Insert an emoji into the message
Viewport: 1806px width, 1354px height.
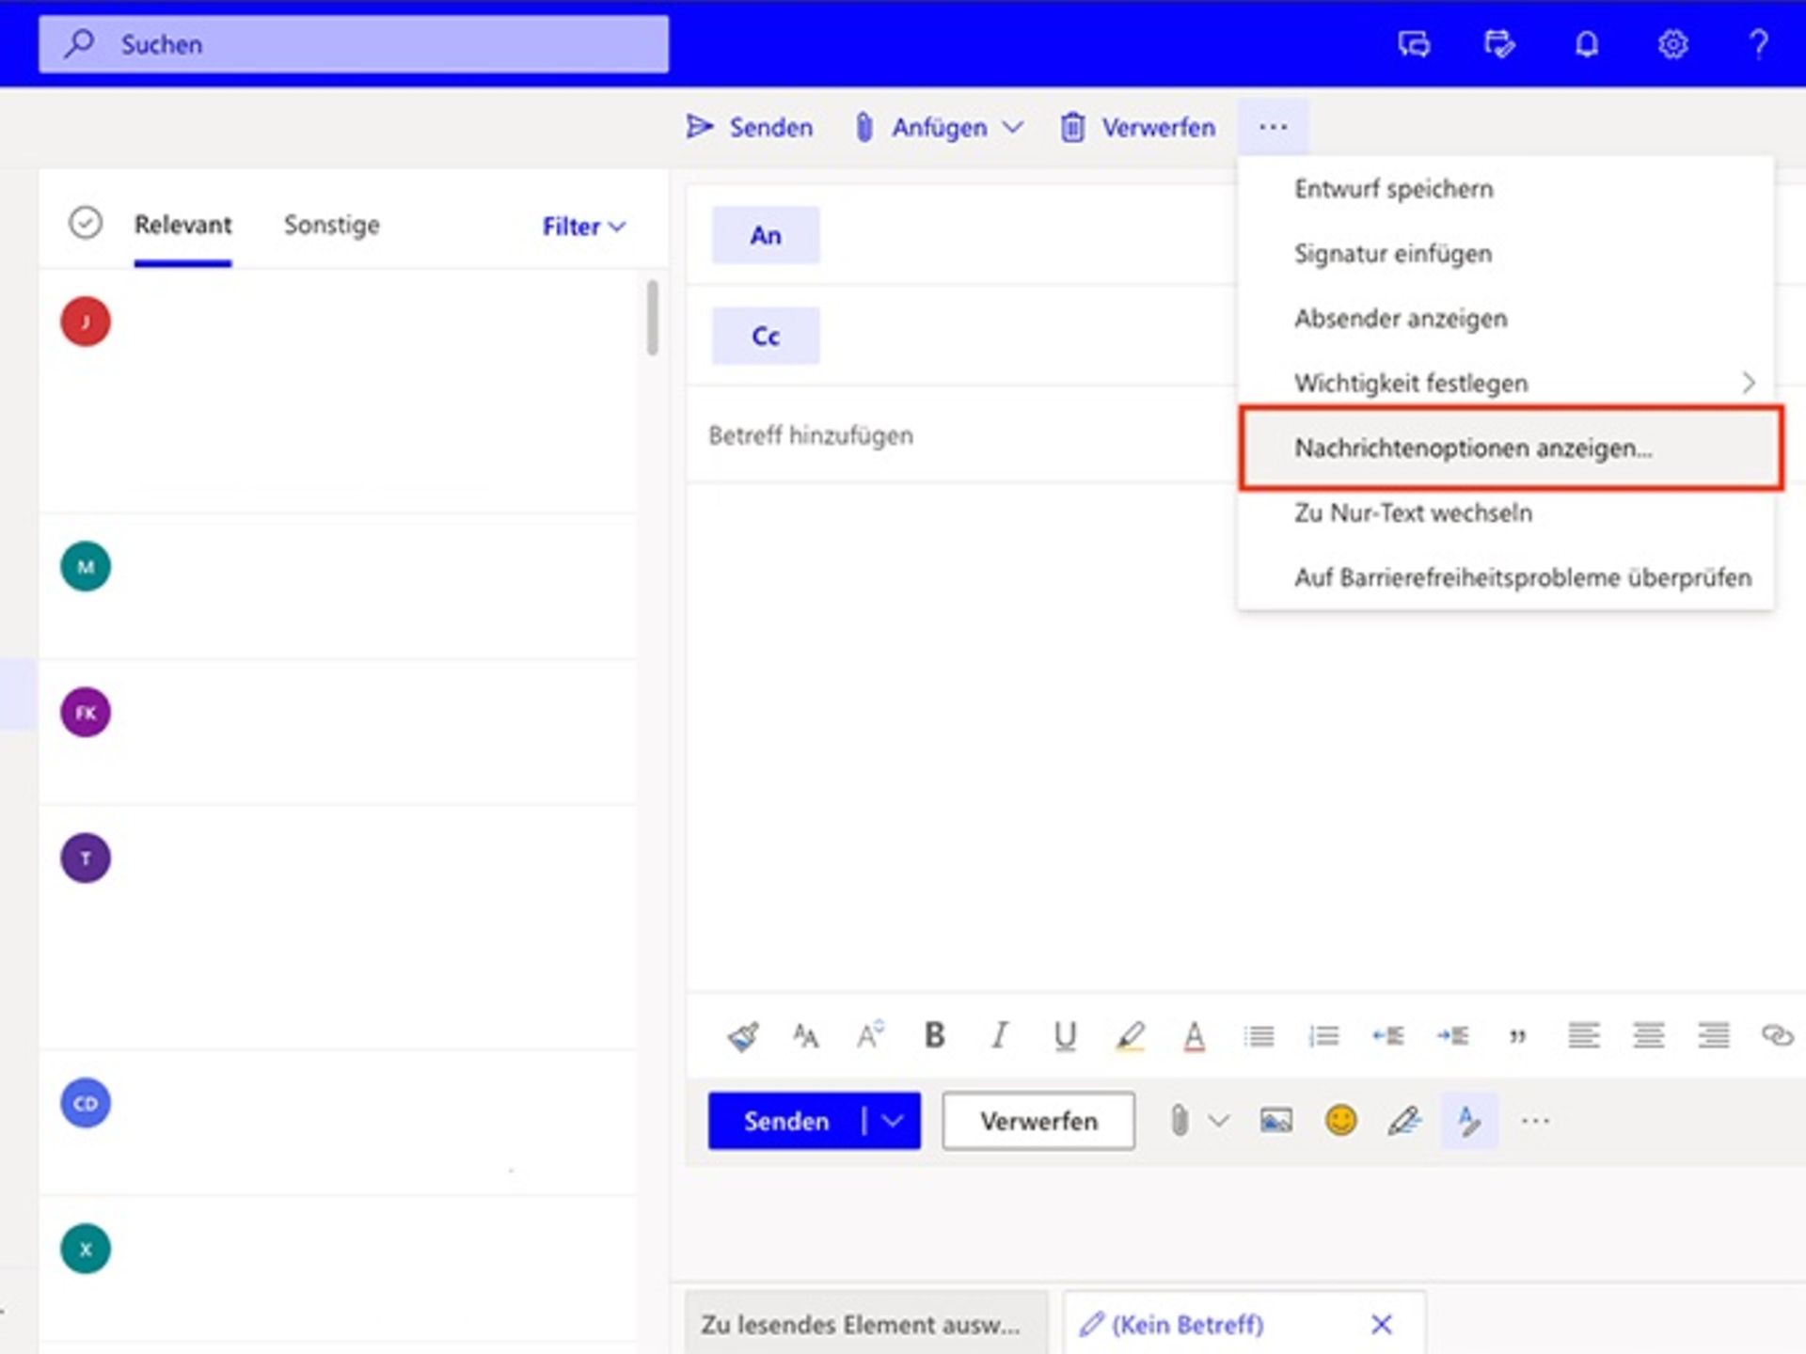(x=1342, y=1120)
